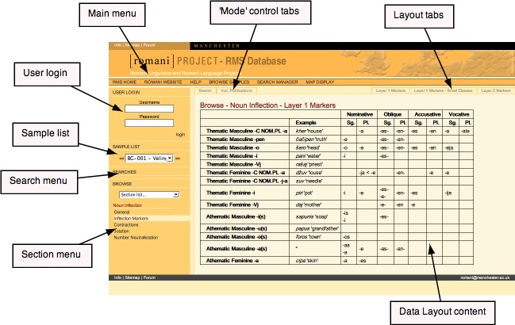Image resolution: width=515 pixels, height=325 pixels.
Task: Click row label 'Athematic Feminine -a'
Action: pyautogui.click(x=233, y=261)
